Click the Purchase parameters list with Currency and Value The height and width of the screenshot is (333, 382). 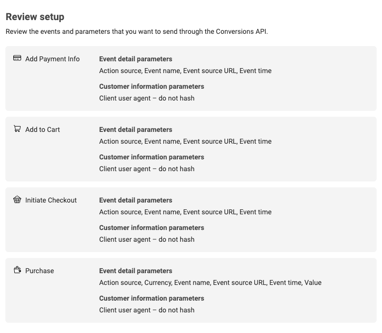point(210,282)
